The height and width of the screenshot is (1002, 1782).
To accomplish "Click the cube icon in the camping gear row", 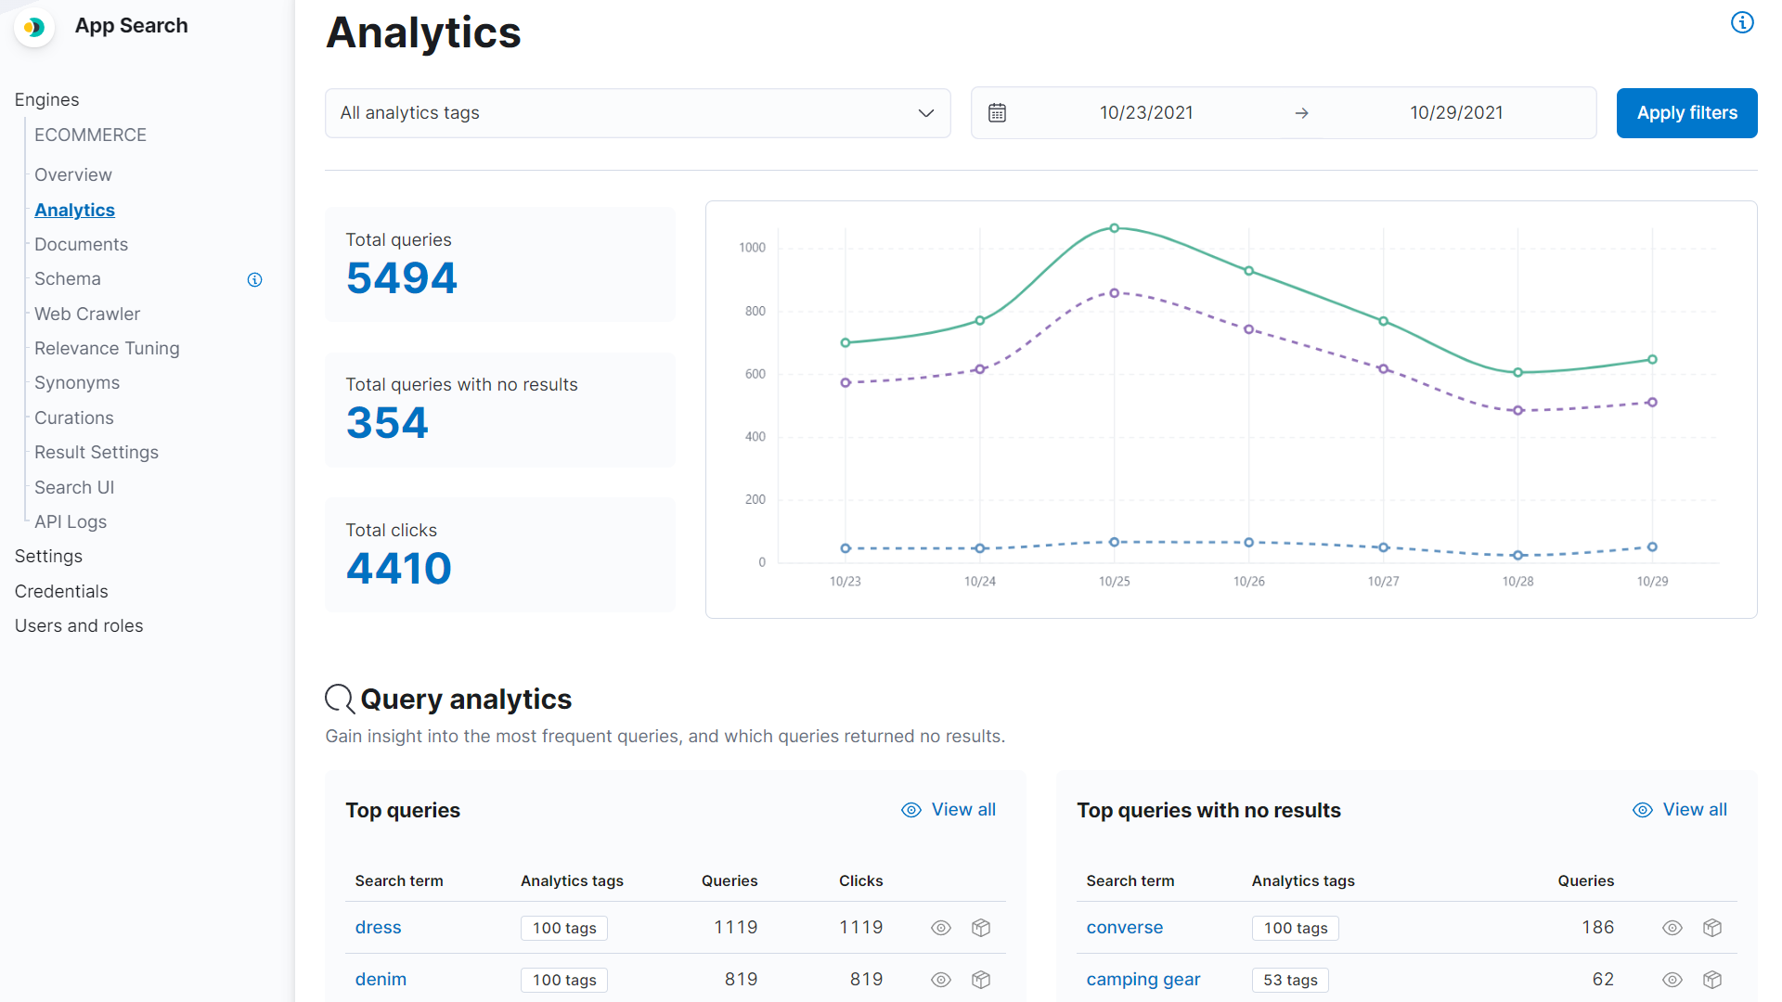I will (1712, 980).
